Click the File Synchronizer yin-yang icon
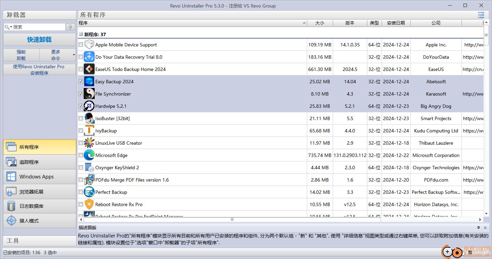 click(x=89, y=94)
